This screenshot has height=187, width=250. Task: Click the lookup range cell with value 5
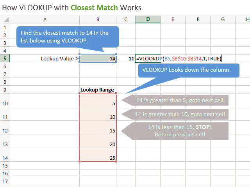pos(97,103)
